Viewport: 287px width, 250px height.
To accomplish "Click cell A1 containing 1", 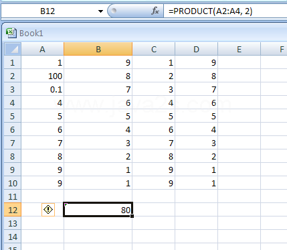I will tap(42, 62).
